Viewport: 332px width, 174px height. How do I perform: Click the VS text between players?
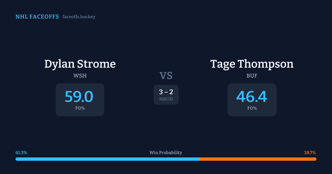166,76
